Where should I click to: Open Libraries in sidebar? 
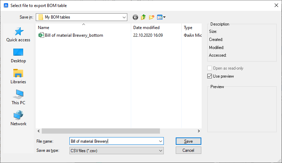point(18,77)
